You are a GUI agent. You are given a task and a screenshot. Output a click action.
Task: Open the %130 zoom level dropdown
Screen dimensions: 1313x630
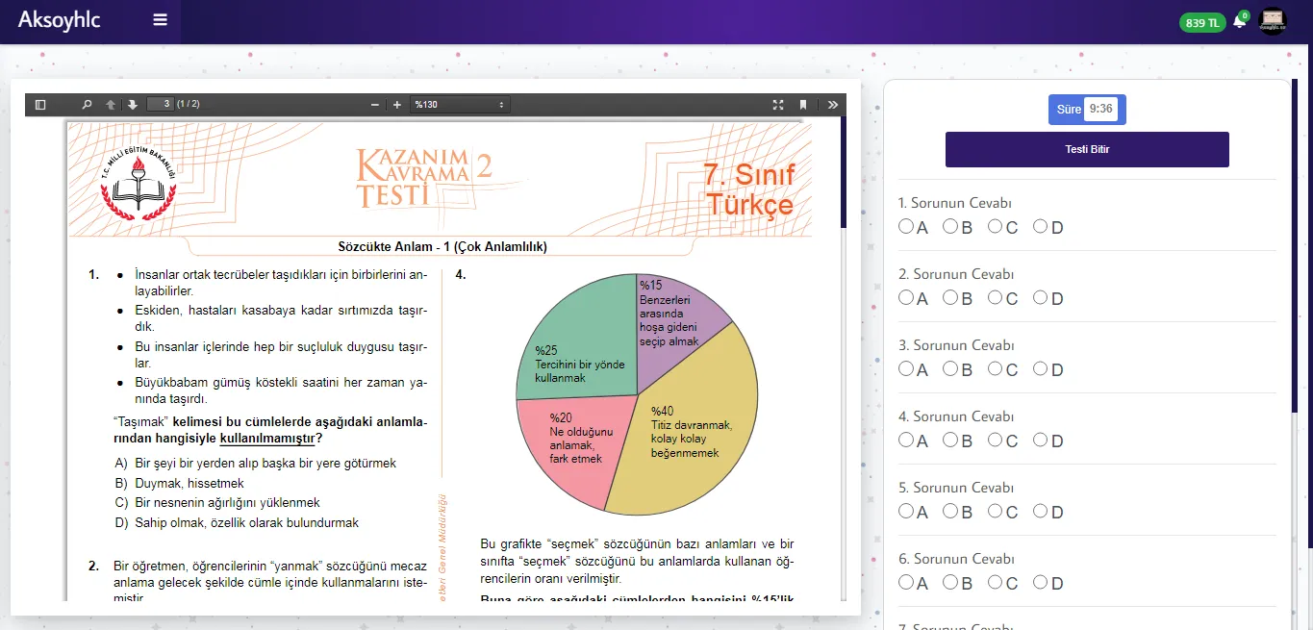(460, 104)
